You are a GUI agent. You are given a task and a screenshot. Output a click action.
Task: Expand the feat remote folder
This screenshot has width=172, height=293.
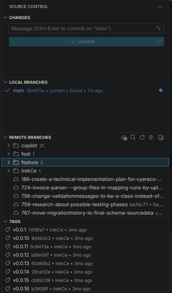pyautogui.click(x=8, y=154)
